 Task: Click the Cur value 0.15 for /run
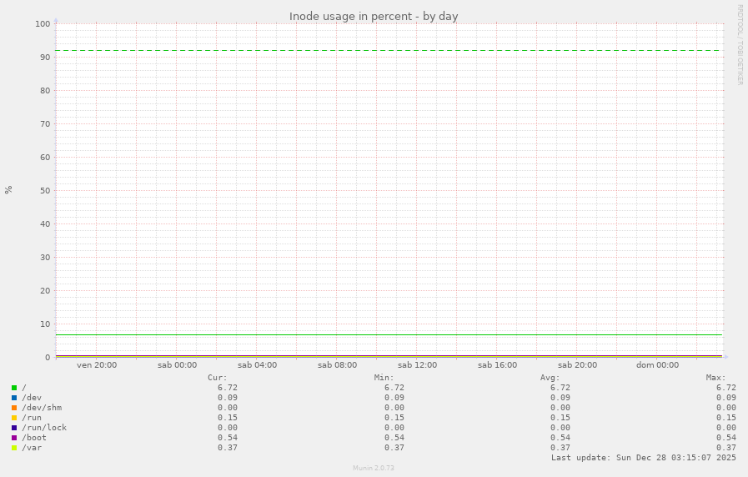click(x=228, y=418)
